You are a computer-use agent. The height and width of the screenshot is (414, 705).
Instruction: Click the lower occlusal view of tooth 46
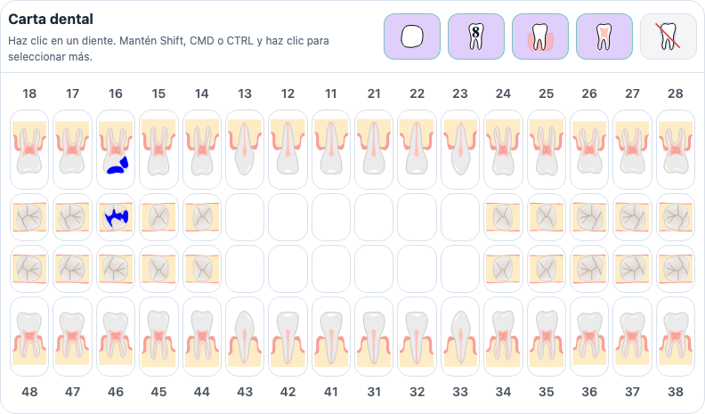click(x=116, y=269)
